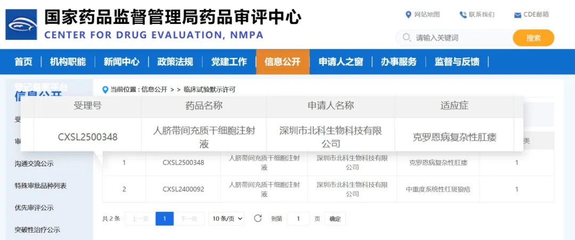
Task: Click drug name in CXSL2400092 row
Action: 264,189
